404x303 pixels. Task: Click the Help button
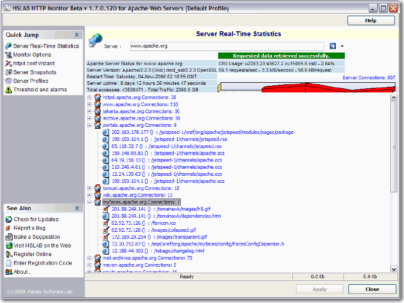(371, 21)
